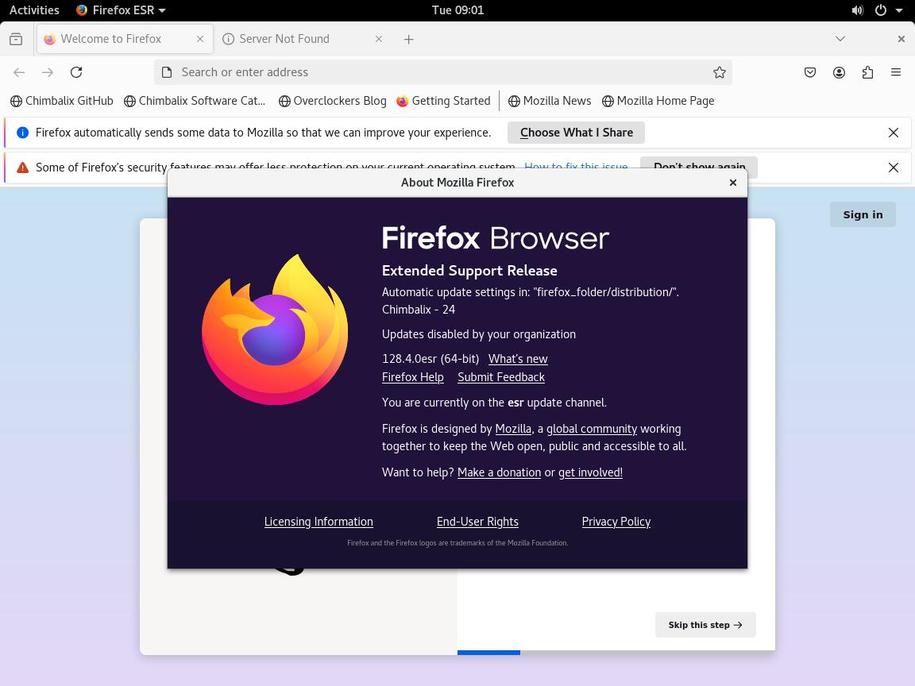Switch to Server Not Found tab
The height and width of the screenshot is (686, 915).
coord(303,39)
